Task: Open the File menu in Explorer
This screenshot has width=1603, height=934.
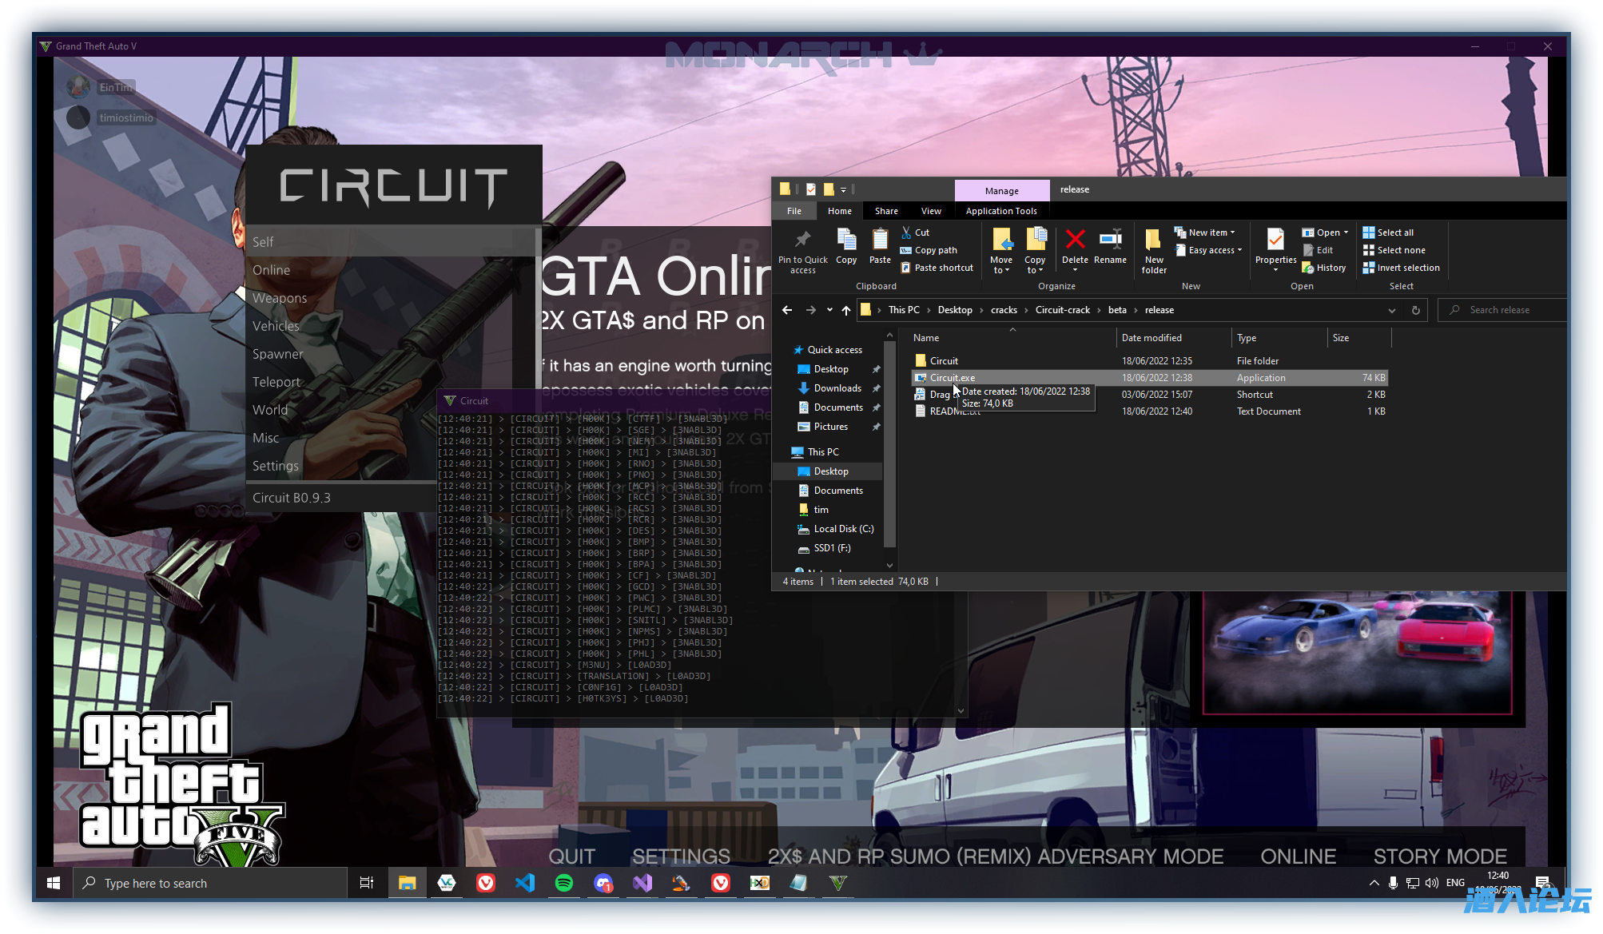Action: point(794,211)
